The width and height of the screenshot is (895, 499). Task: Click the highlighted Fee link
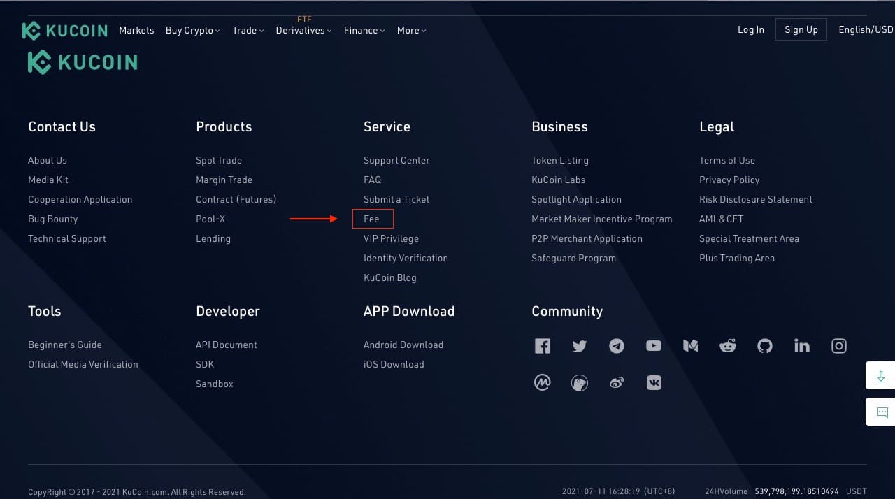(372, 219)
